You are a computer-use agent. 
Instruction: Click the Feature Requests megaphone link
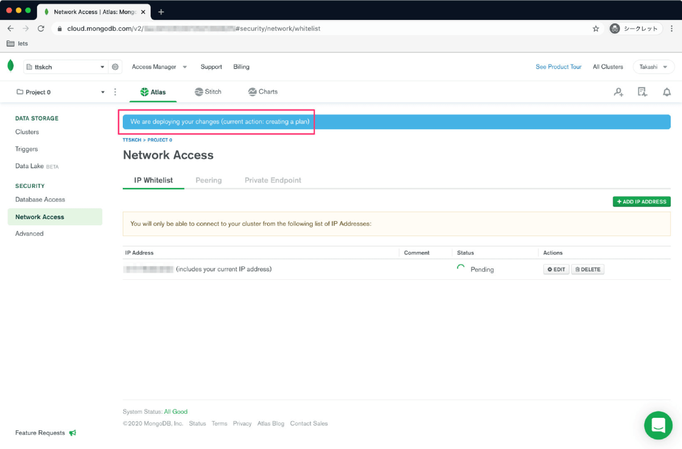coord(45,433)
